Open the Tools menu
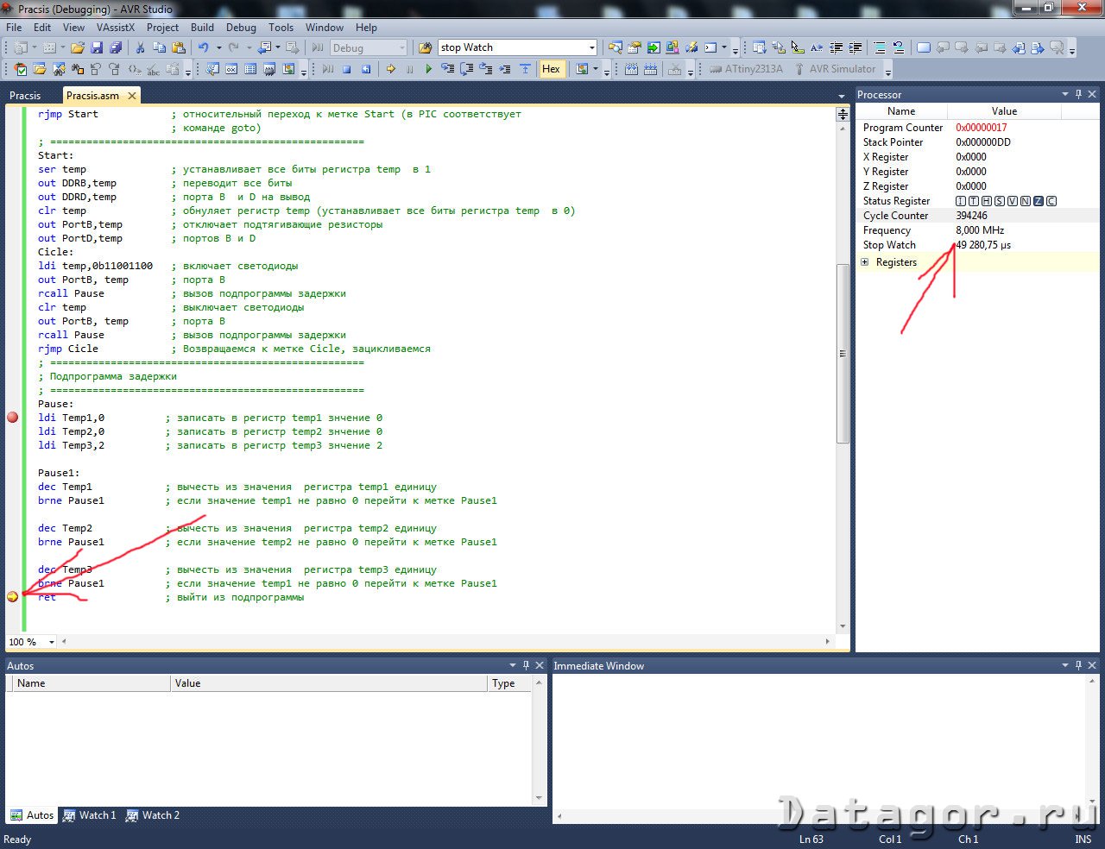 [281, 28]
